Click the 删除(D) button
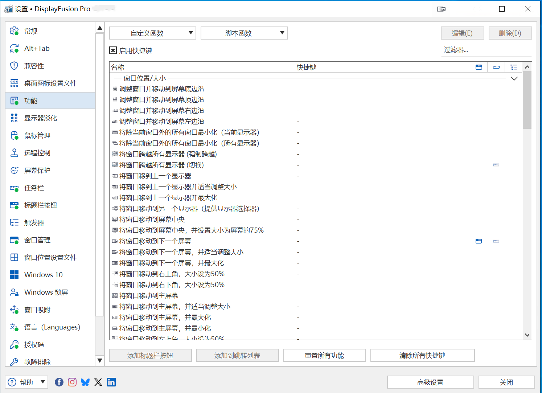 510,33
